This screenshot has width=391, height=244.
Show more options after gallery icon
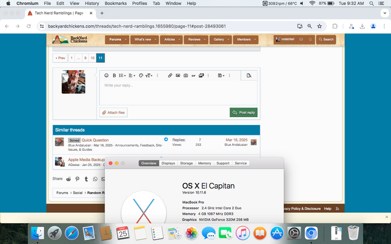(x=208, y=76)
